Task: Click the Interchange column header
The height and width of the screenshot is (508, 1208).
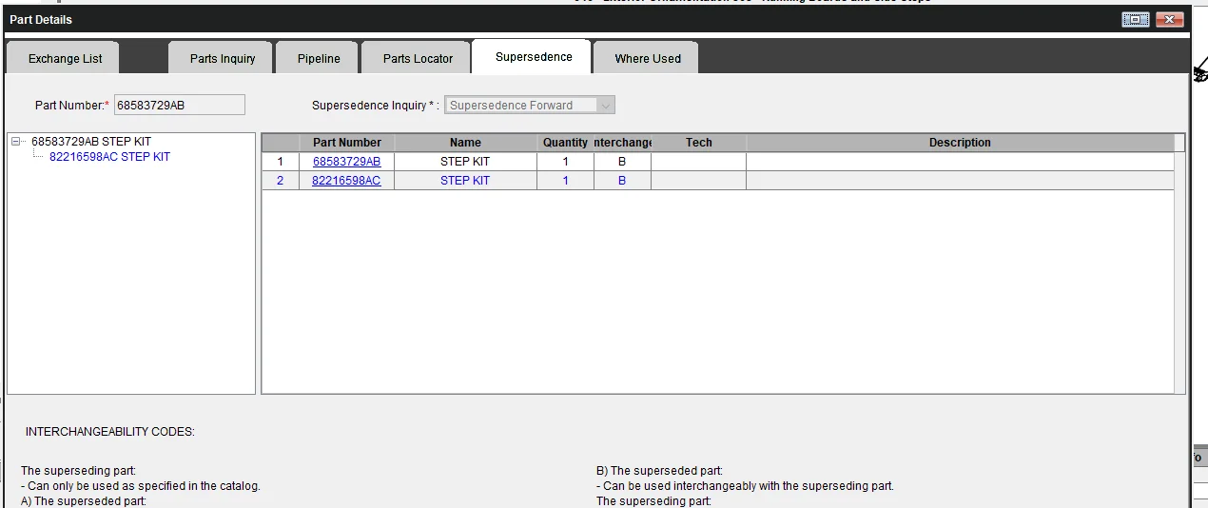Action: tap(623, 143)
